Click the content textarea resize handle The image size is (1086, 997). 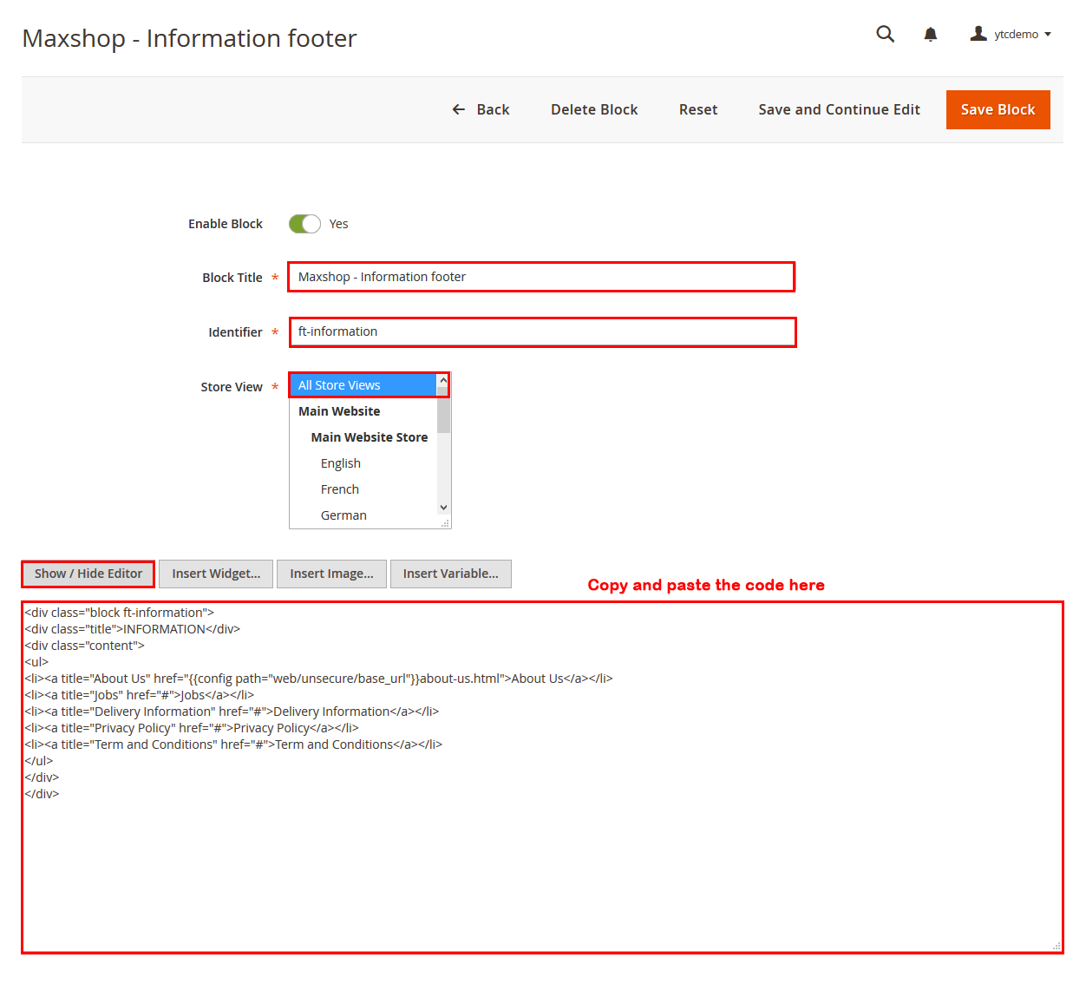[1056, 946]
